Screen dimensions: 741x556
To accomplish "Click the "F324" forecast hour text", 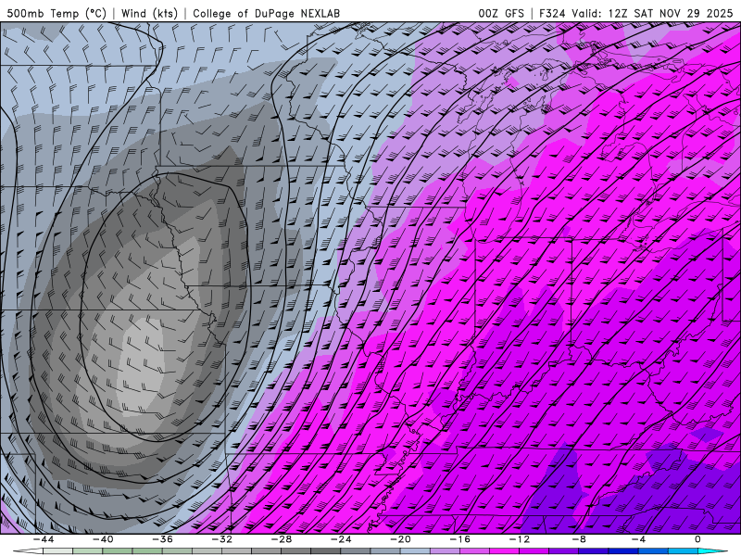I will (x=552, y=13).
